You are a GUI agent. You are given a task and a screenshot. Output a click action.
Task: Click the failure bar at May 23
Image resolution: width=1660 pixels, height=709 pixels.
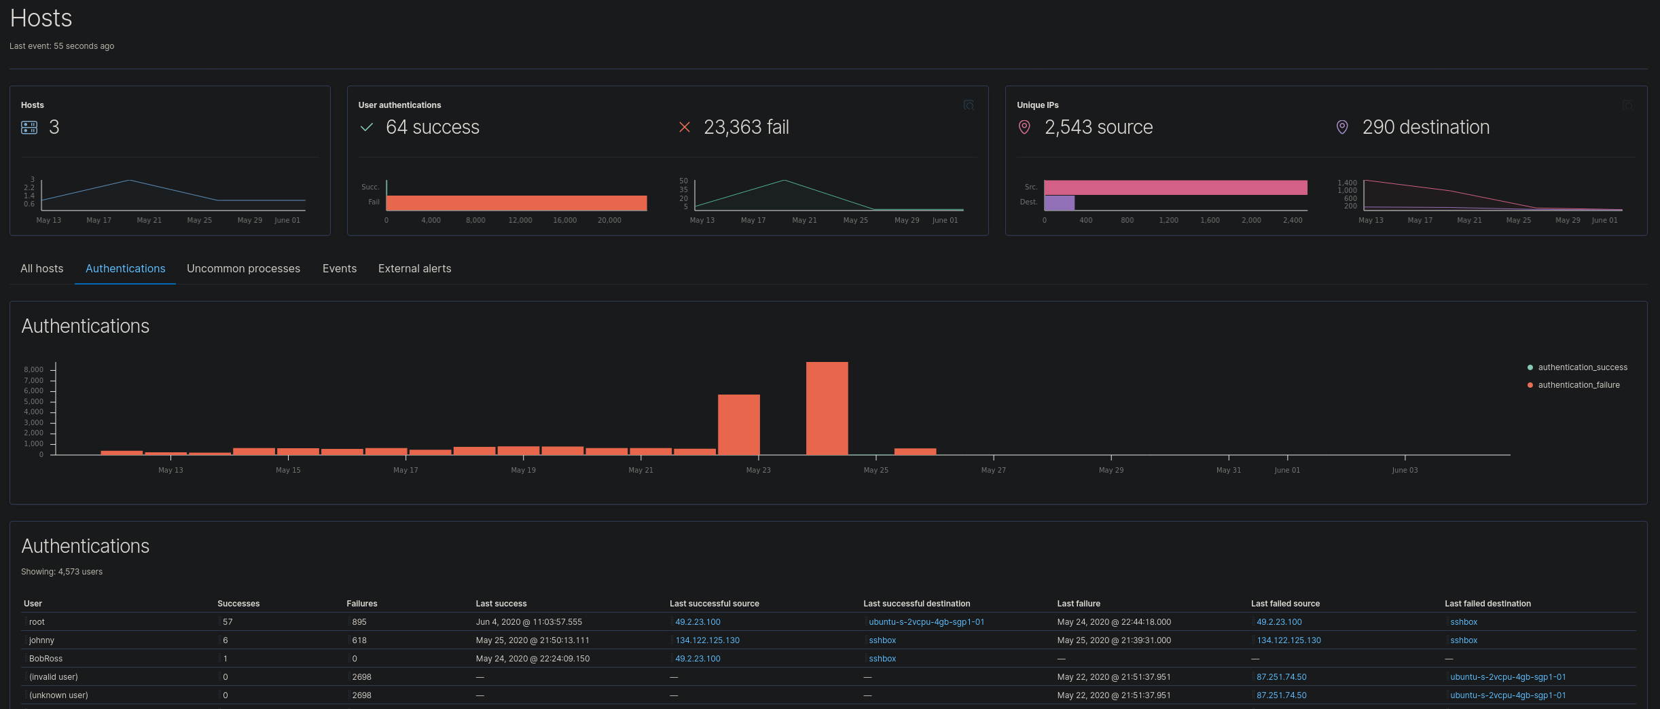coord(739,424)
